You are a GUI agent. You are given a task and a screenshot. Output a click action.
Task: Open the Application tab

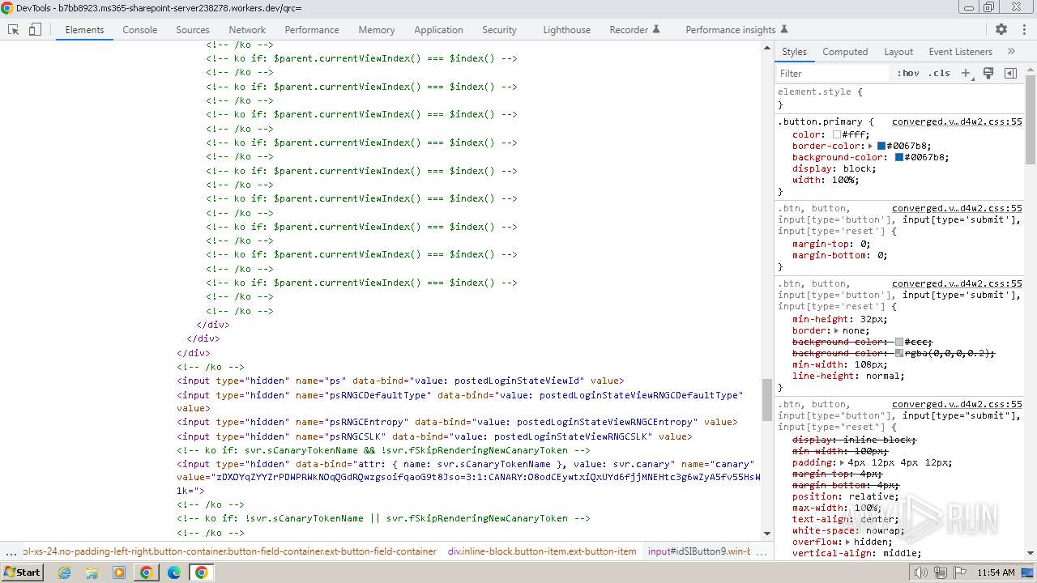tap(438, 29)
